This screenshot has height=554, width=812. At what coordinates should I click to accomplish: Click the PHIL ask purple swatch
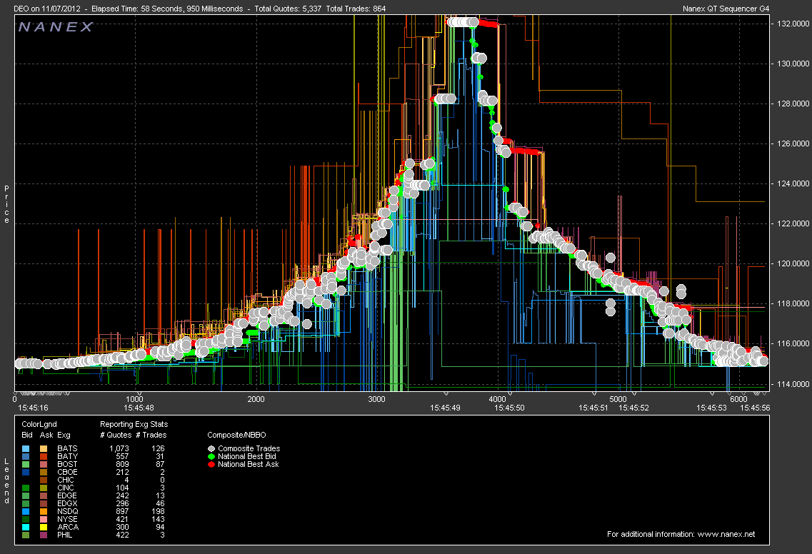pos(44,535)
